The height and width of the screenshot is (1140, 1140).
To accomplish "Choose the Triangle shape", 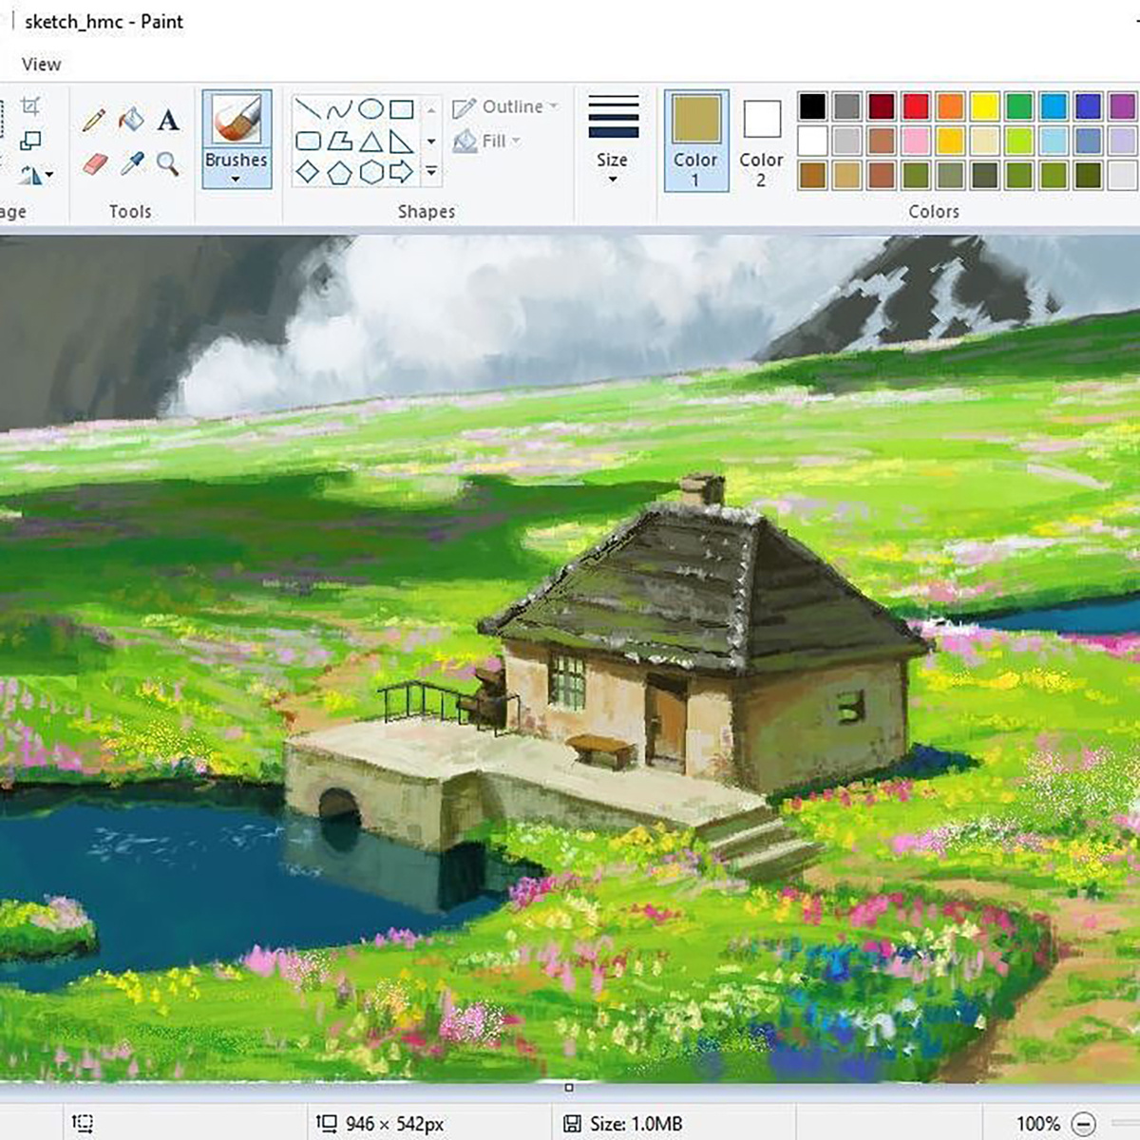I will pyautogui.click(x=370, y=142).
